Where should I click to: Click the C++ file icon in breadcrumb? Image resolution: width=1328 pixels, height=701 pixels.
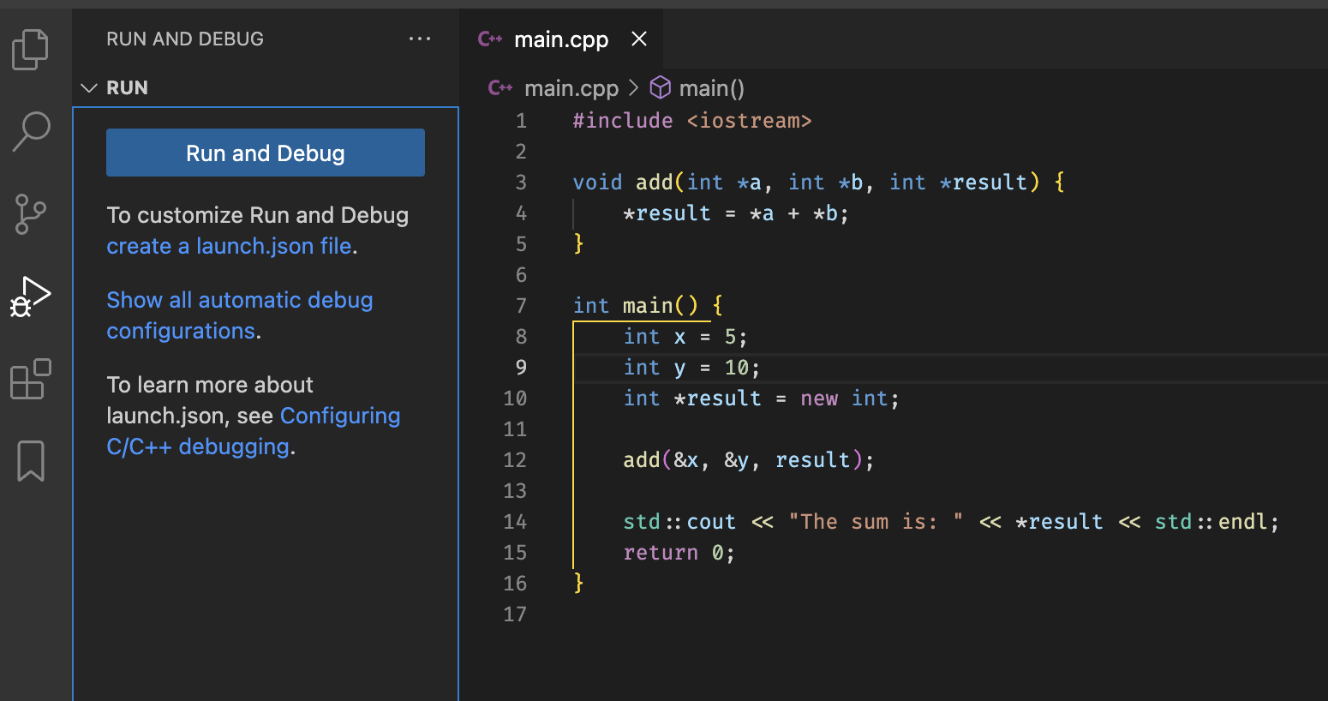[499, 88]
